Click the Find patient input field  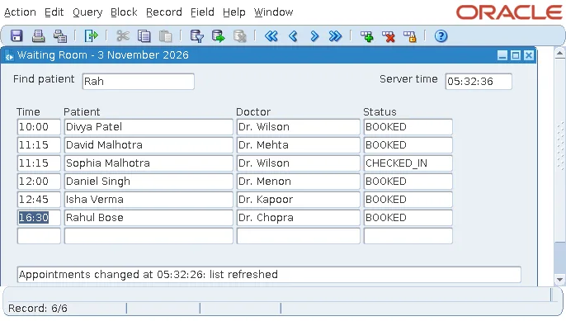pyautogui.click(x=139, y=81)
